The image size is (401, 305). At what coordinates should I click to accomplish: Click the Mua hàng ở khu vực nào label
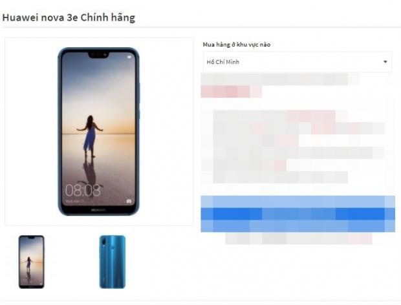[237, 45]
